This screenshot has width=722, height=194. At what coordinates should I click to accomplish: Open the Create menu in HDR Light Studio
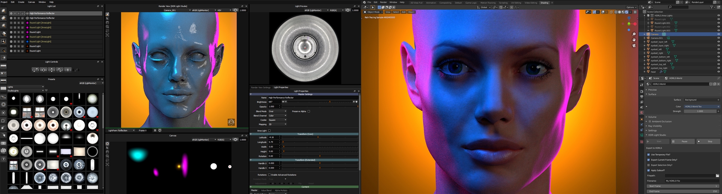pyautogui.click(x=21, y=2)
